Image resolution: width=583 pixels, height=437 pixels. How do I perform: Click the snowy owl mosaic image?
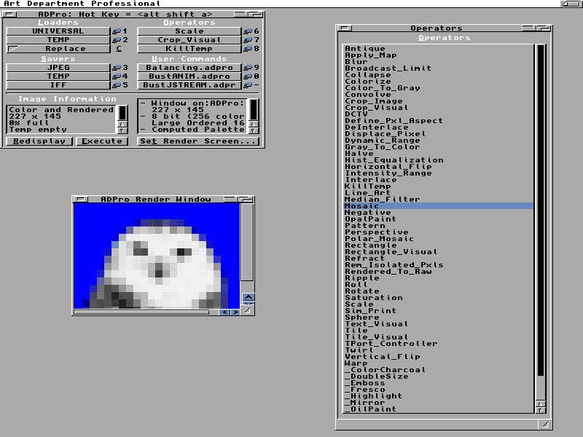(157, 256)
